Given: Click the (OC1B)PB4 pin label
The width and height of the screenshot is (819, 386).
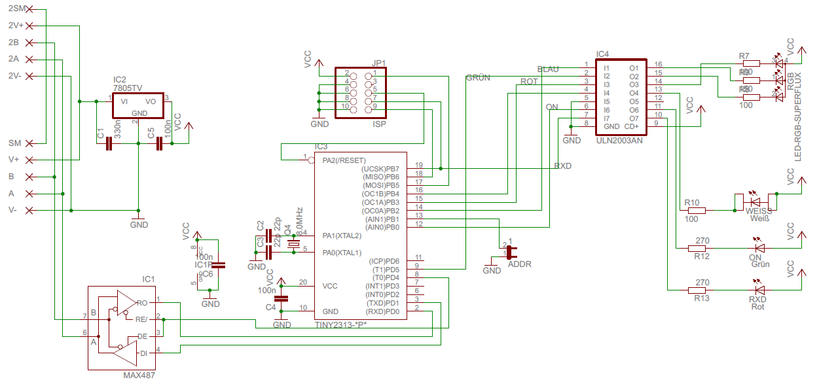Looking at the screenshot, I should click(x=380, y=194).
